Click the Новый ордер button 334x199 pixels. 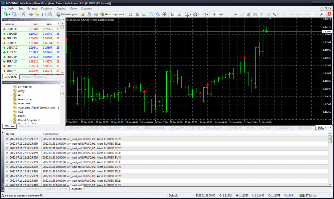pos(67,14)
